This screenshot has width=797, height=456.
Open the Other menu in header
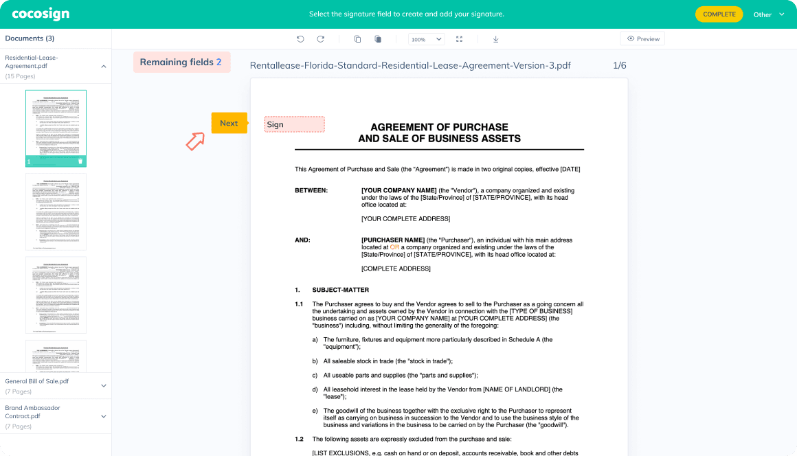coord(768,14)
